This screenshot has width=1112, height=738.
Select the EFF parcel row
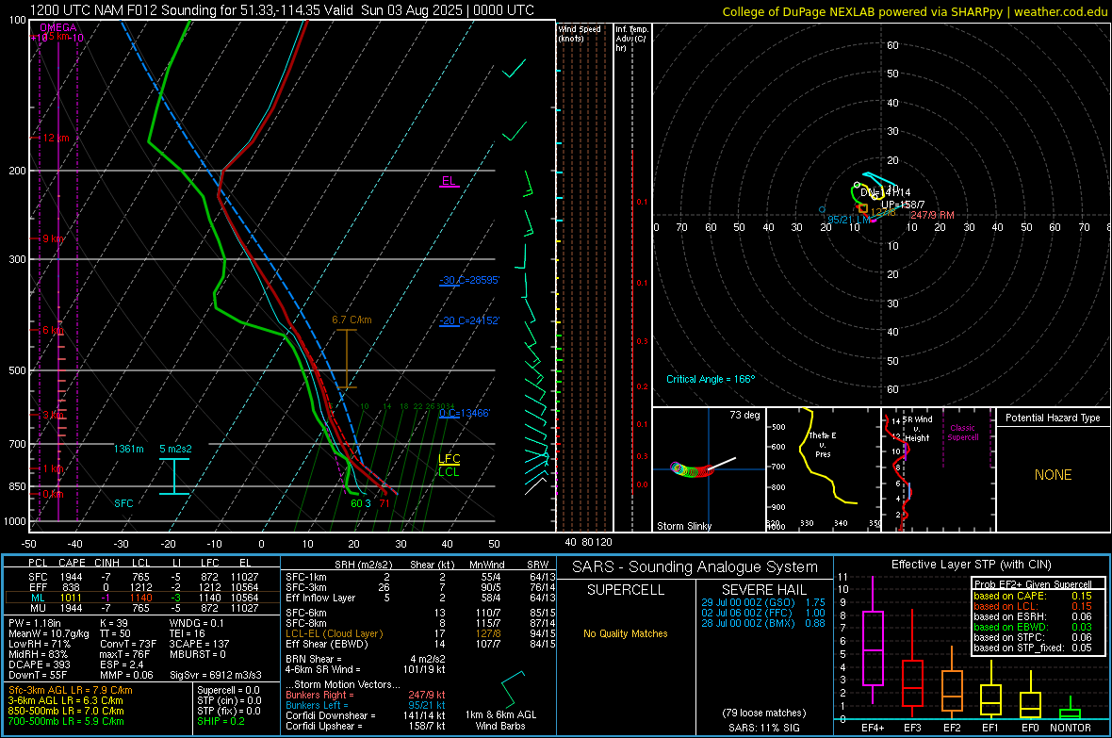142,587
